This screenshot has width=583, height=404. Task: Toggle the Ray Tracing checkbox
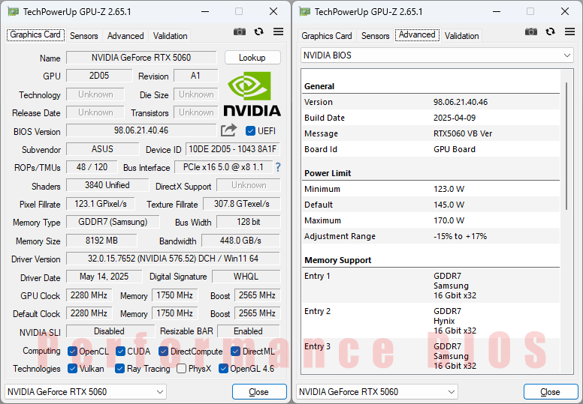pos(119,369)
